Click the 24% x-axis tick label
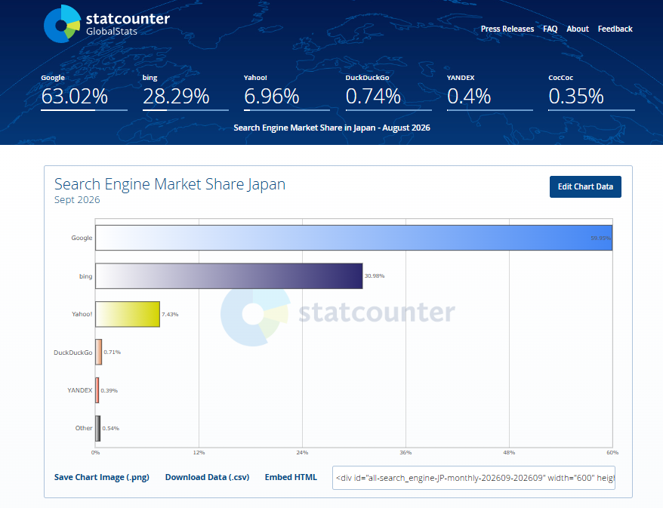The width and height of the screenshot is (663, 508). coord(302,453)
